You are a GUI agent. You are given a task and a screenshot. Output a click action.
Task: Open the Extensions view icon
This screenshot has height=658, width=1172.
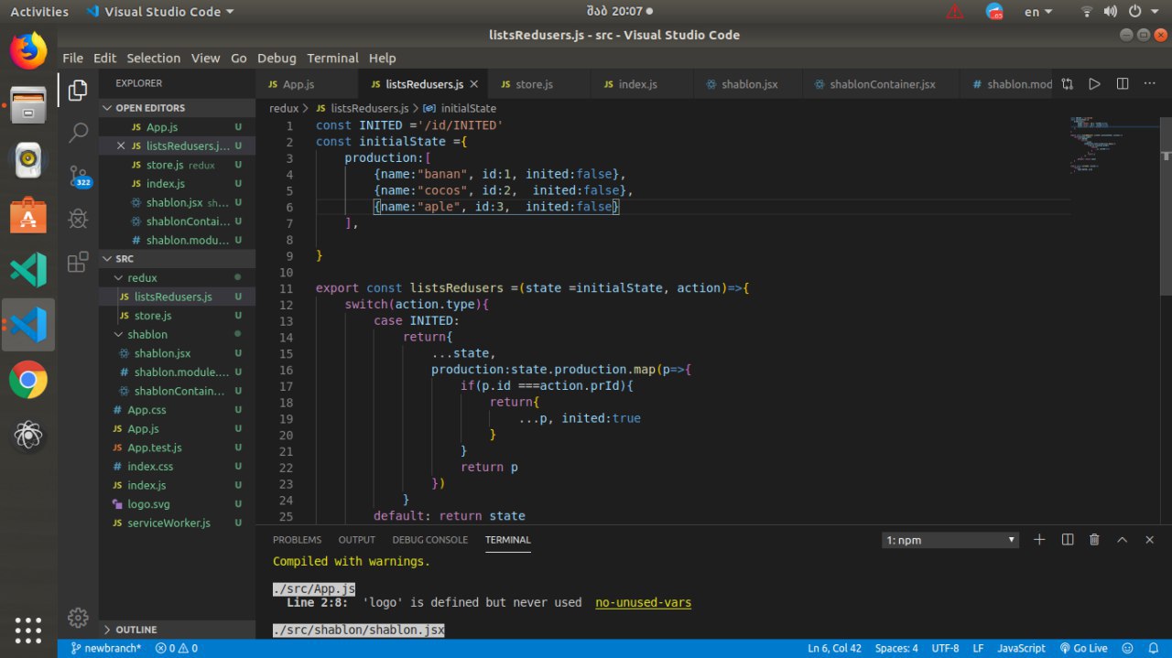(79, 263)
